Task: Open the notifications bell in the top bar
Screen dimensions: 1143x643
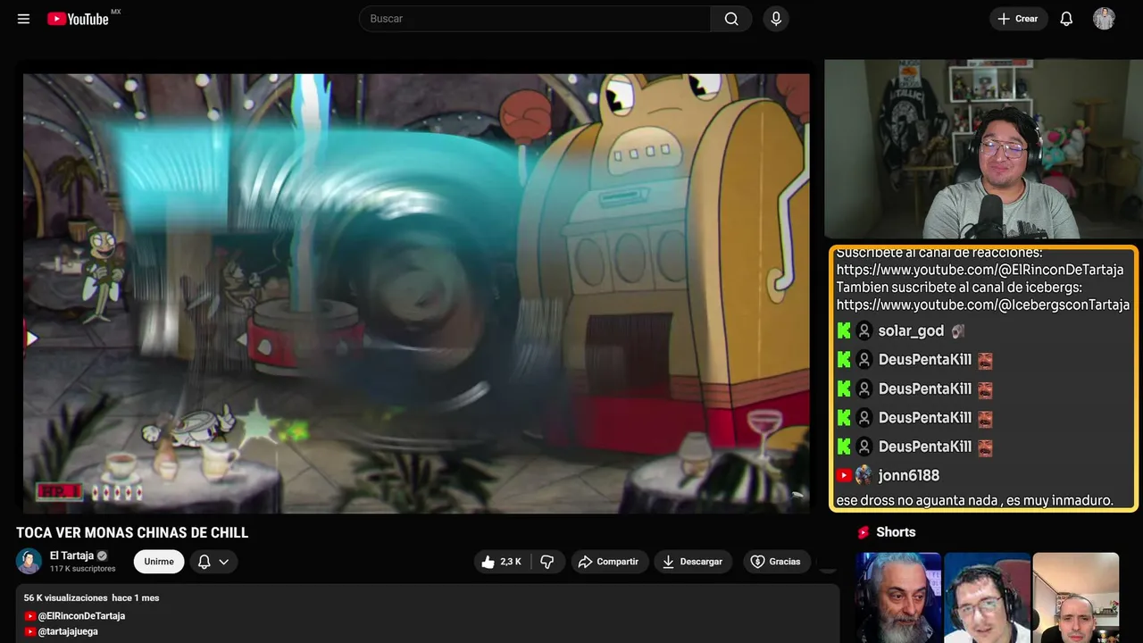Action: 1066,19
